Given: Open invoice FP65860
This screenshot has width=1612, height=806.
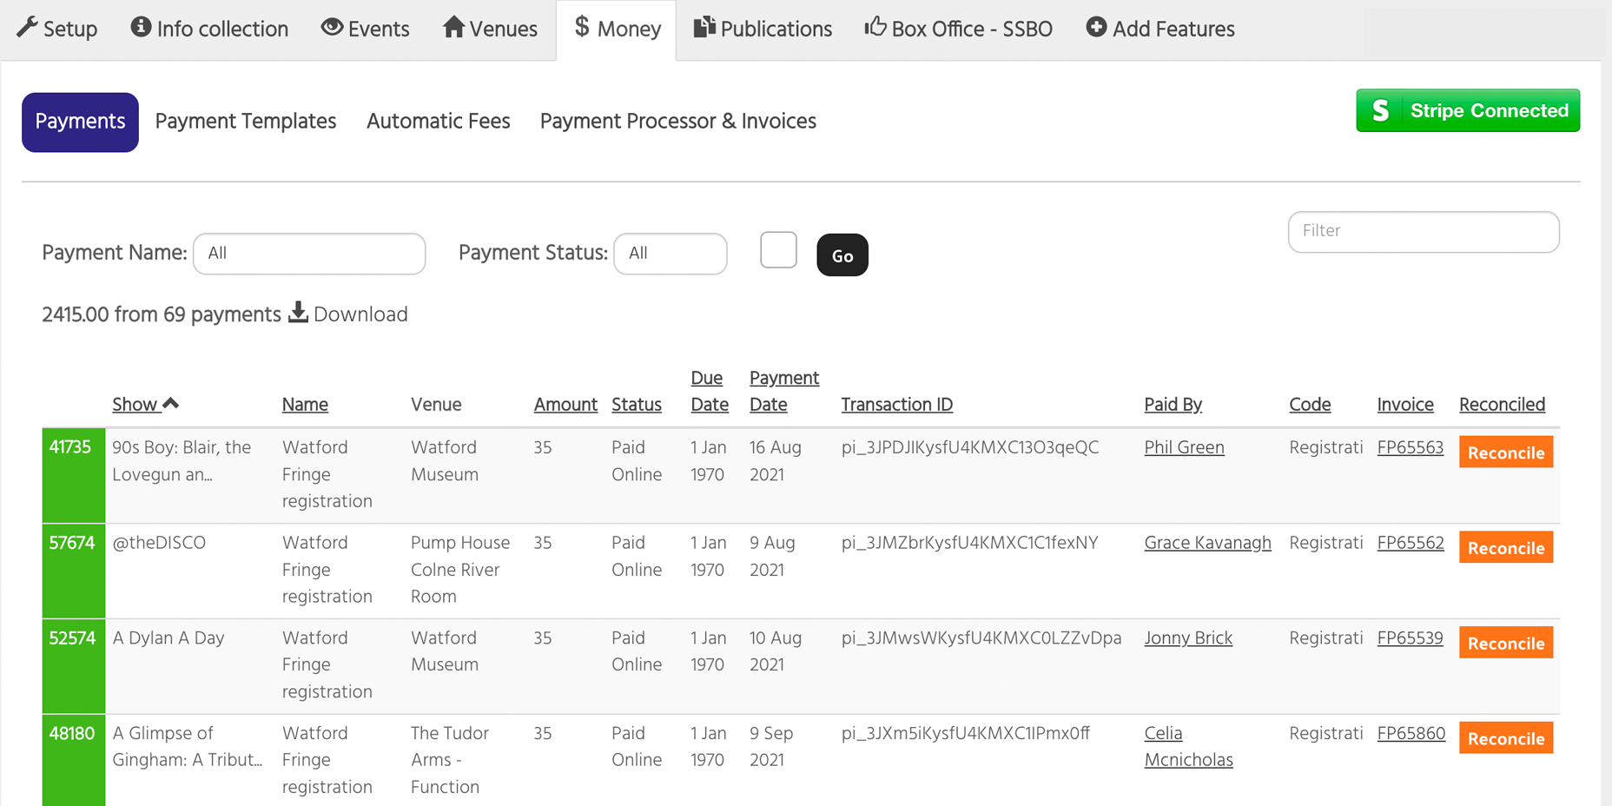Looking at the screenshot, I should 1411,733.
